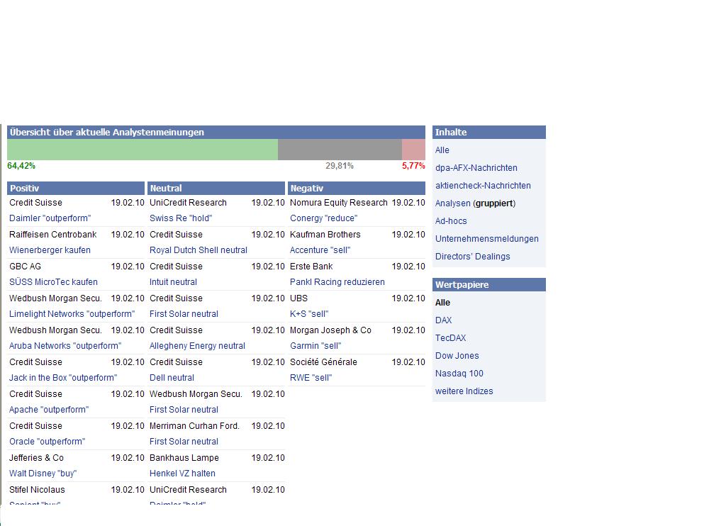Viewport: 726px width, 526px height.
Task: Click Nomura Equity Research analyst name
Action: point(338,203)
